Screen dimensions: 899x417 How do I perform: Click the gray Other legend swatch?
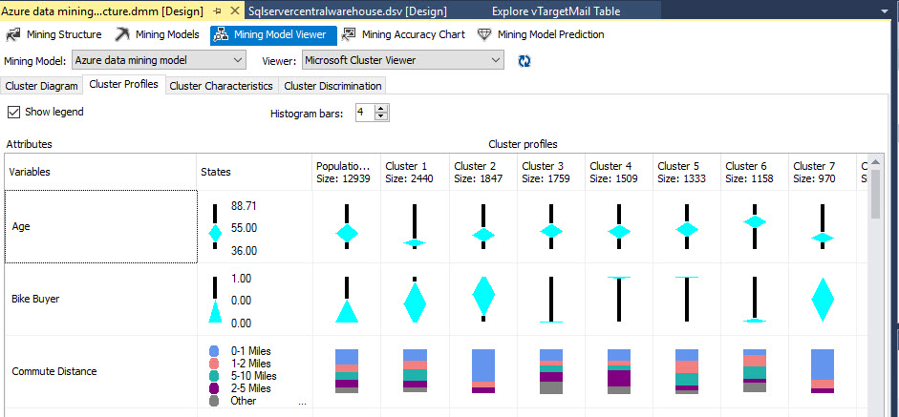(214, 401)
